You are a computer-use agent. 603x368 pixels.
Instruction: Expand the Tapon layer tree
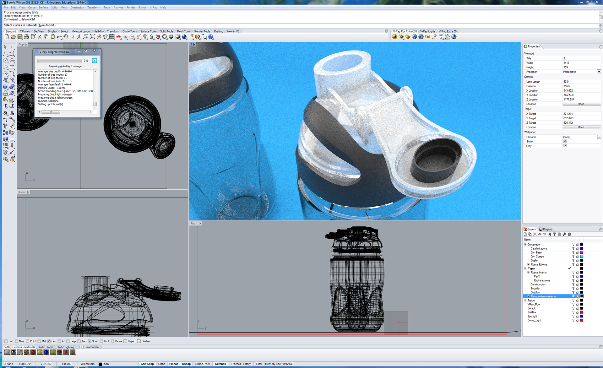(x=525, y=300)
